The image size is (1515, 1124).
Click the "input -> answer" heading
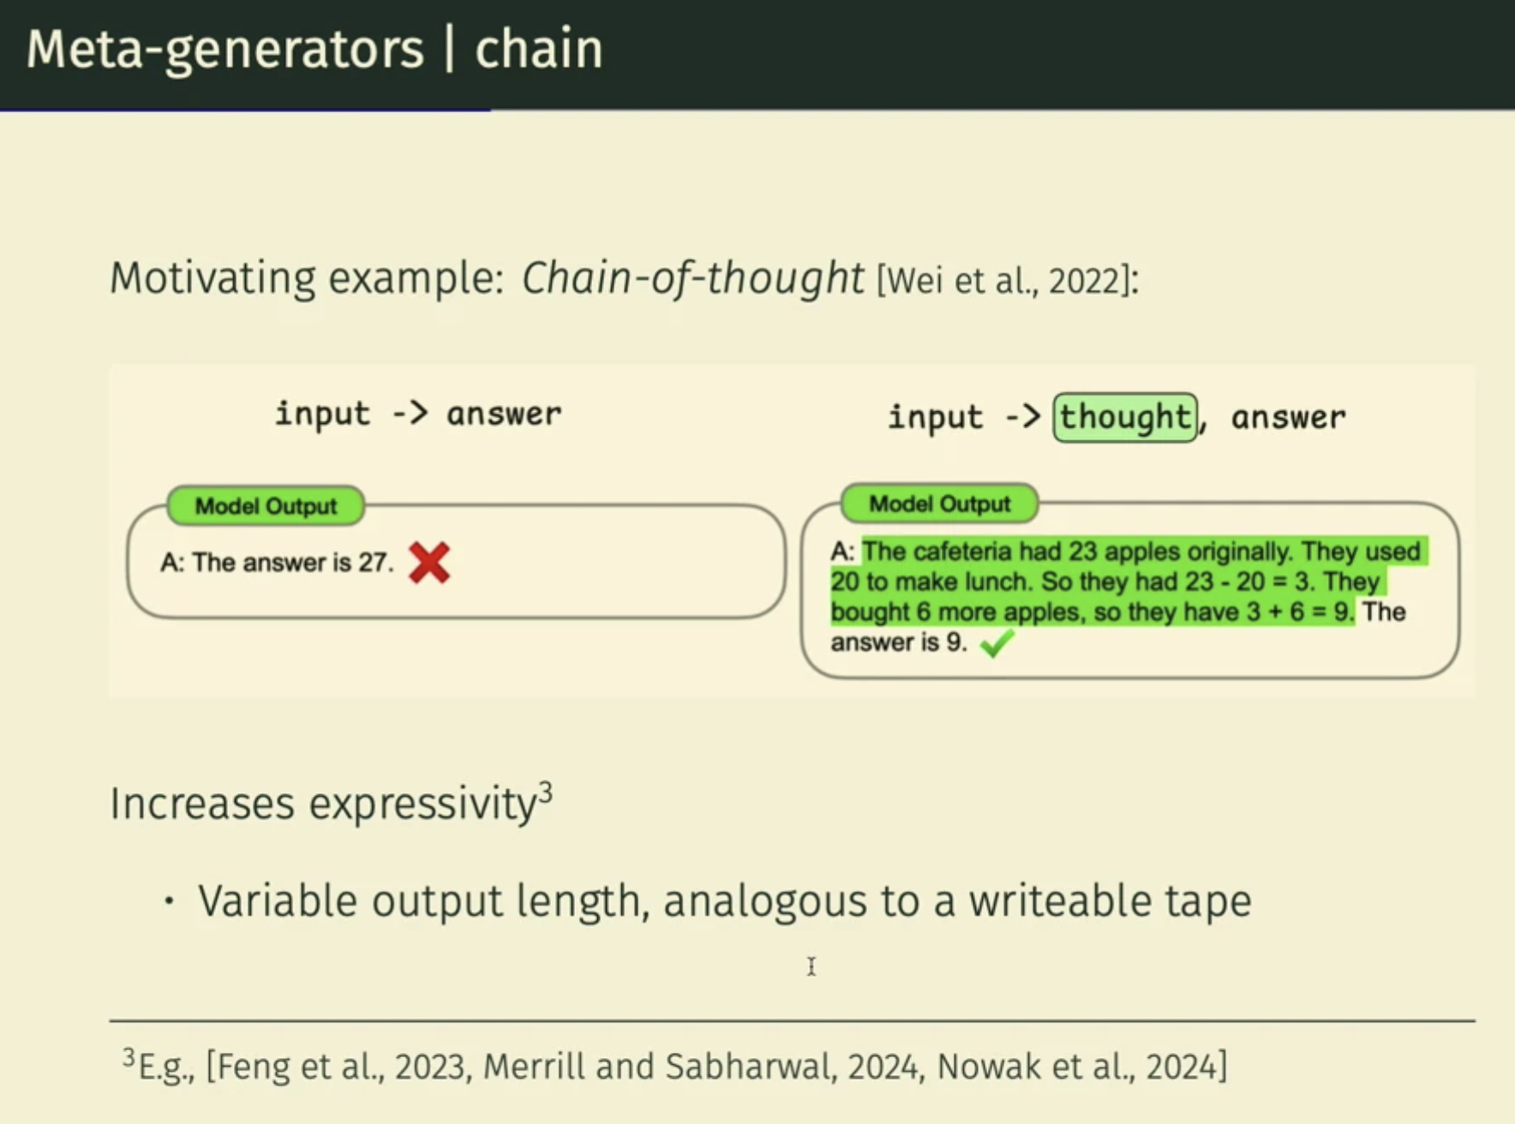click(x=418, y=414)
